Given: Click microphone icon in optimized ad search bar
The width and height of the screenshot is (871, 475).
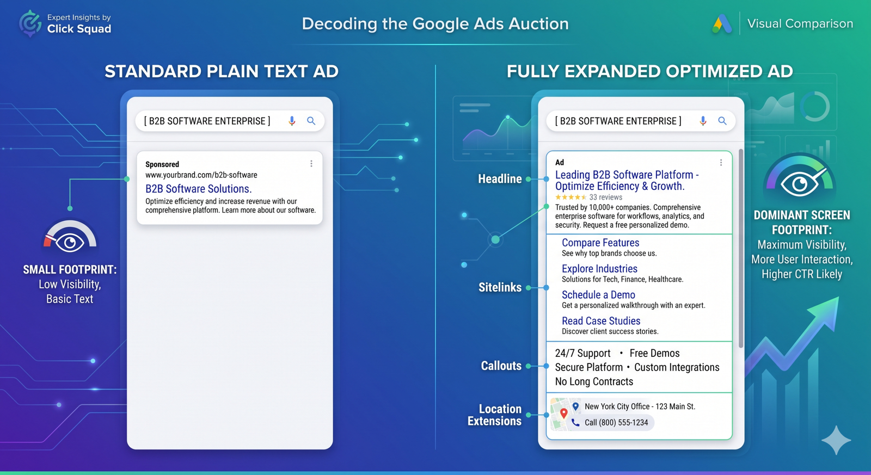Looking at the screenshot, I should (x=703, y=121).
